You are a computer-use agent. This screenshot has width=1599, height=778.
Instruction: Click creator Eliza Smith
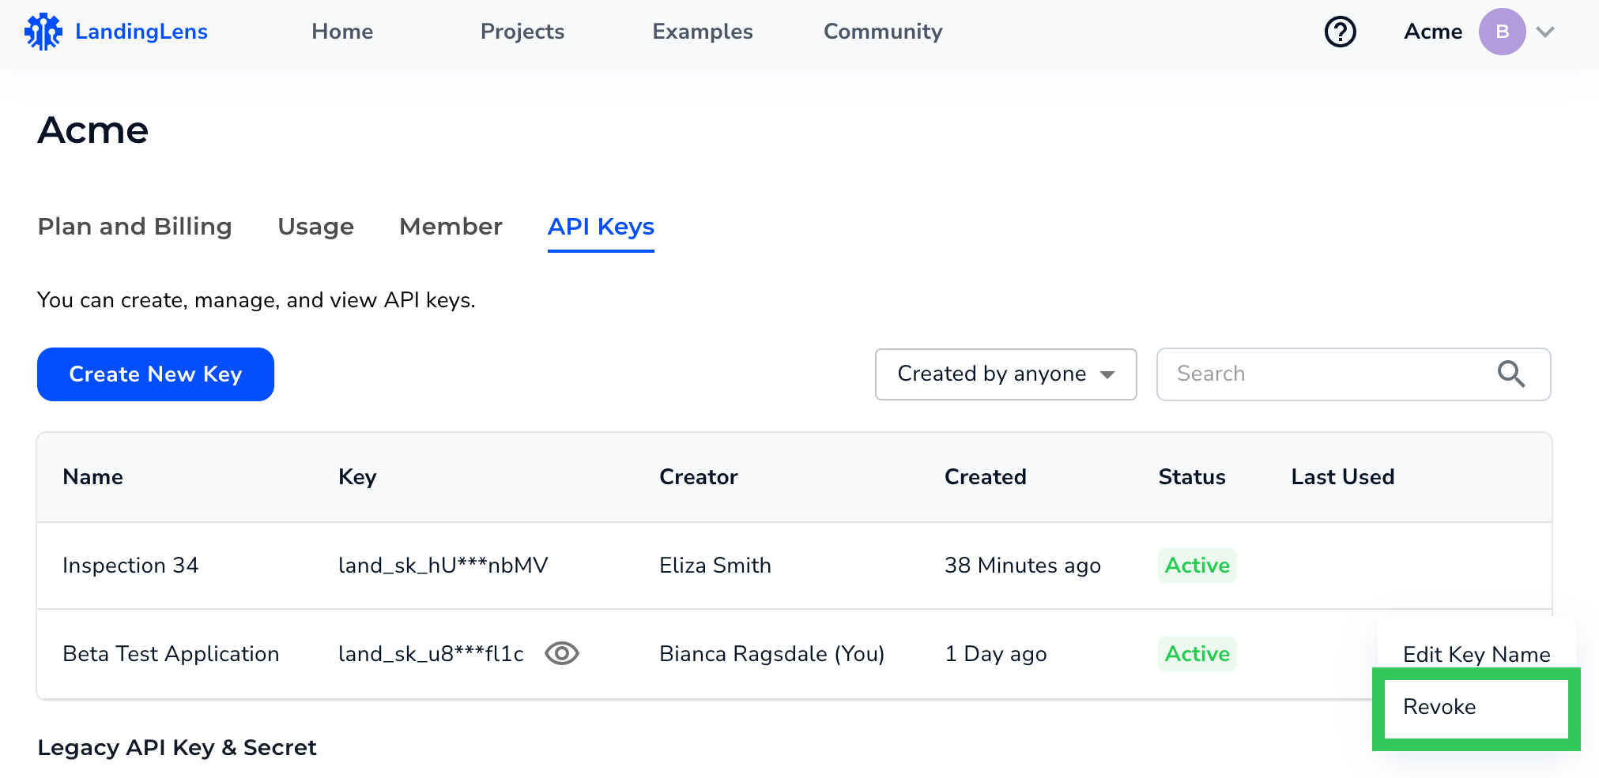click(x=715, y=566)
